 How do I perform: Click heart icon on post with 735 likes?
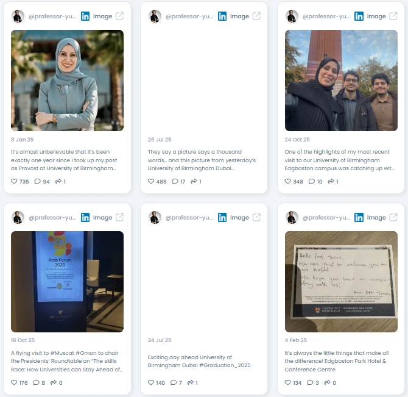click(14, 181)
